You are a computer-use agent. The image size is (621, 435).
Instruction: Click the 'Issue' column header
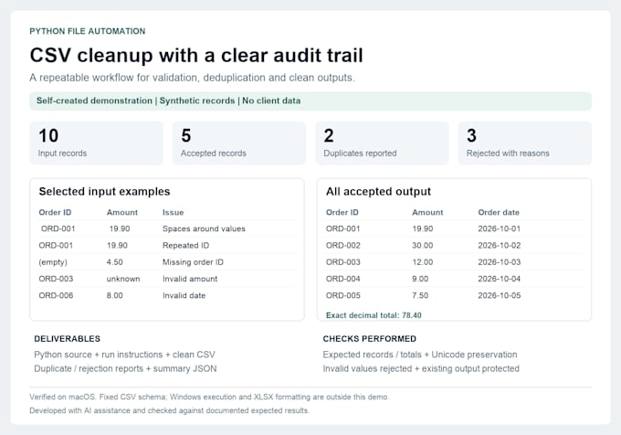point(174,212)
